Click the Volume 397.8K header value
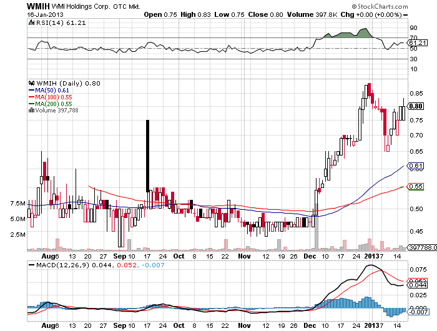This screenshot has height=331, width=437. pyautogui.click(x=312, y=14)
